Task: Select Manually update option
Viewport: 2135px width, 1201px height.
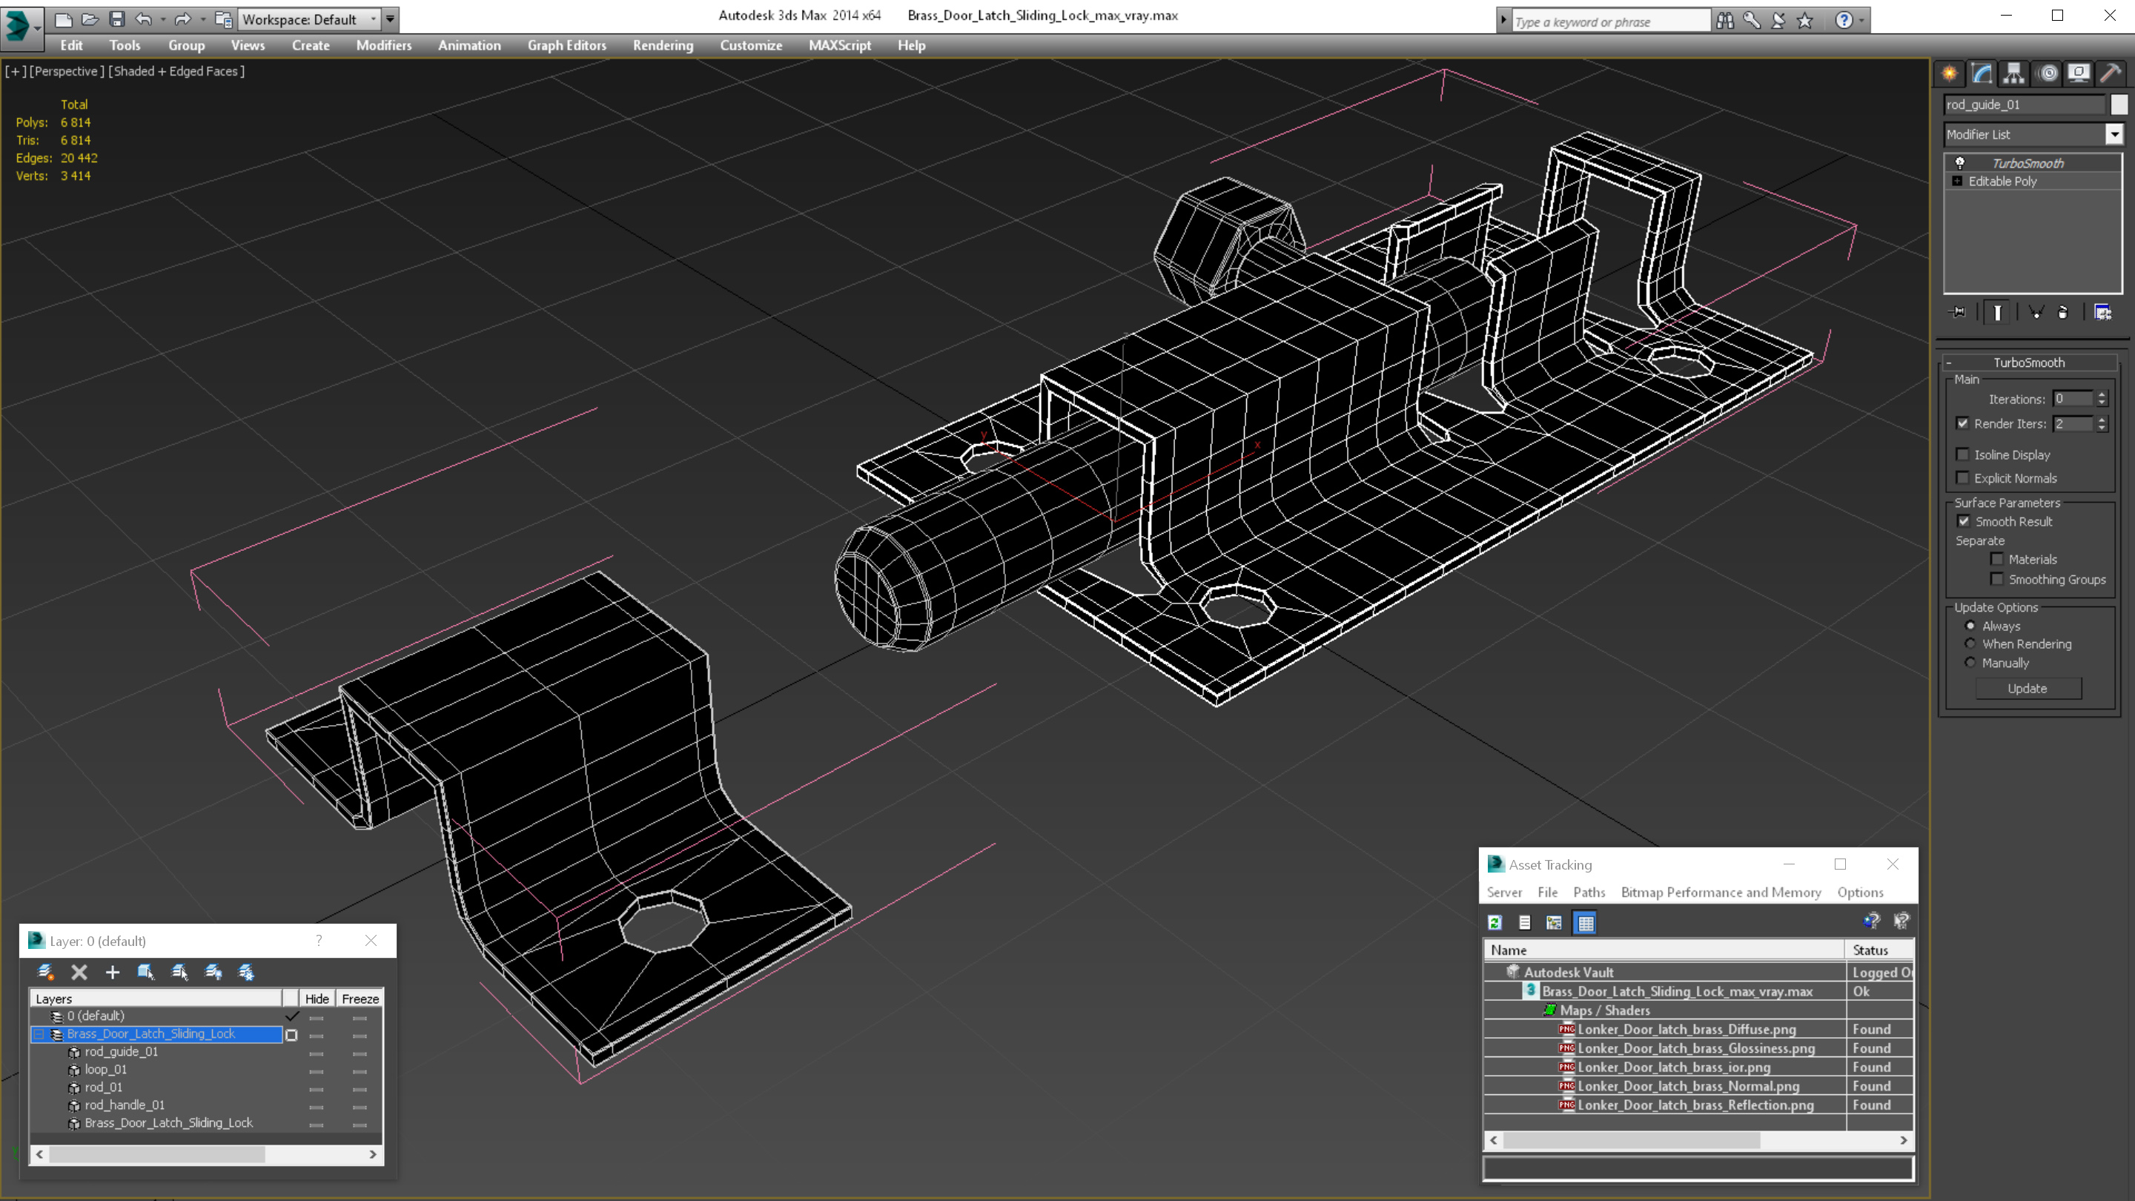Action: pos(1971,662)
